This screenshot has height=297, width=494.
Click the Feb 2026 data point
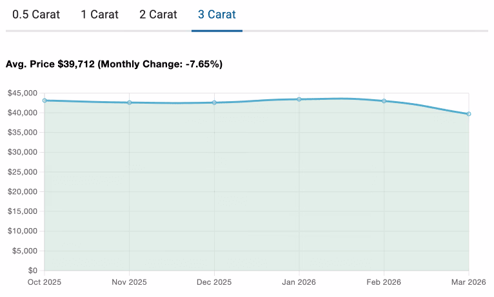[x=384, y=101]
